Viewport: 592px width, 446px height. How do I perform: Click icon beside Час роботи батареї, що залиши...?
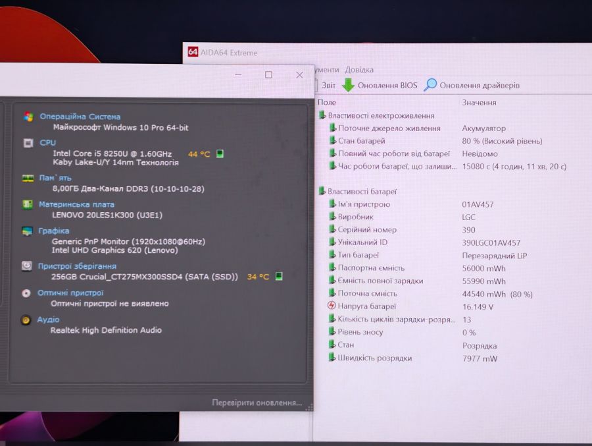tap(333, 166)
